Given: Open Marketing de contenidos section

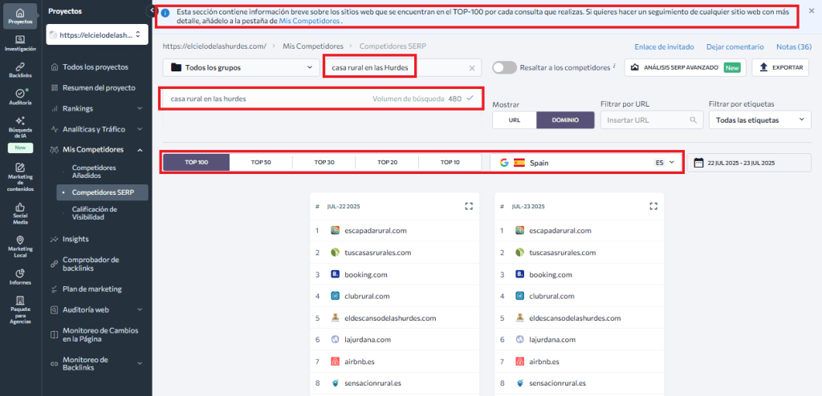Looking at the screenshot, I should 20,177.
